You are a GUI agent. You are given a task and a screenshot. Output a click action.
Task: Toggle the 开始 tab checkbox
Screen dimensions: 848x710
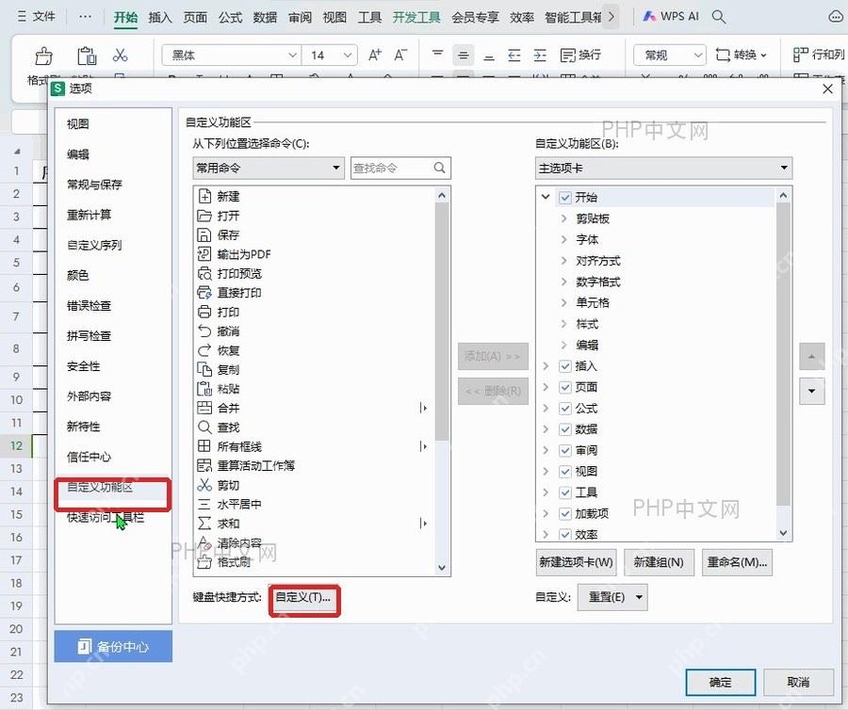(565, 198)
